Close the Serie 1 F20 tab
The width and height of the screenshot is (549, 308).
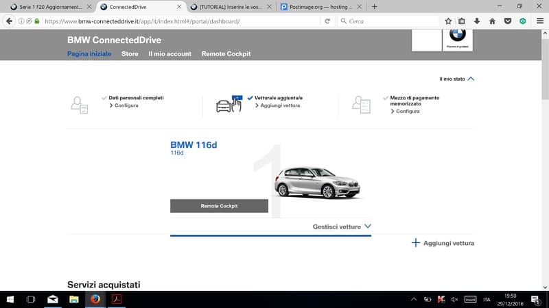click(89, 7)
